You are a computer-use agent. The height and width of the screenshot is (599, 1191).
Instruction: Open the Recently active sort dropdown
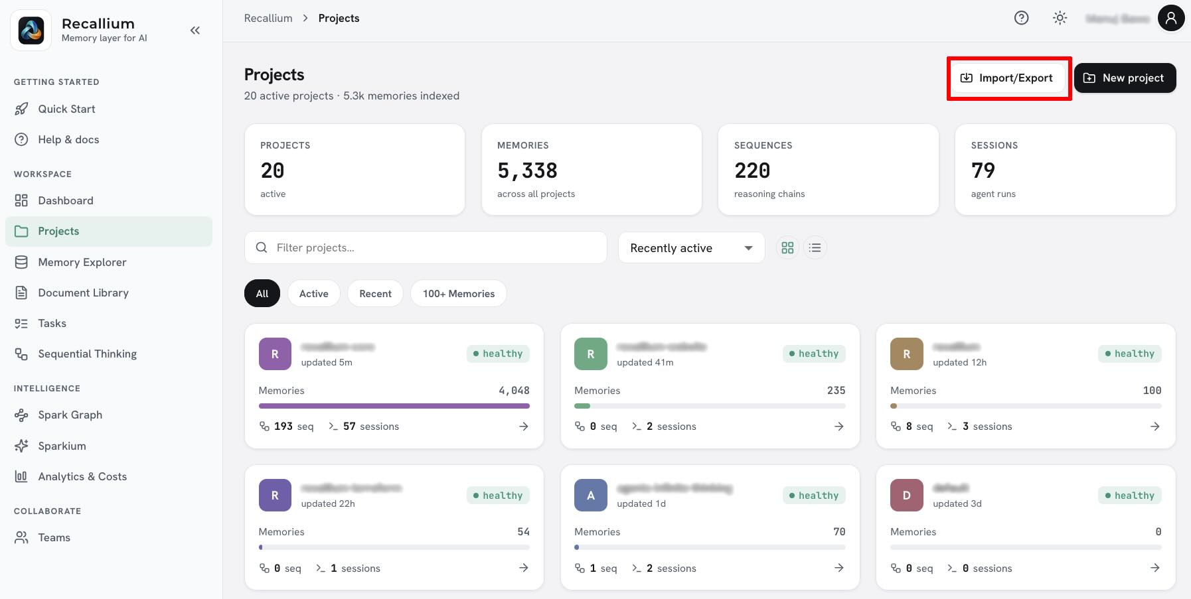(x=692, y=247)
